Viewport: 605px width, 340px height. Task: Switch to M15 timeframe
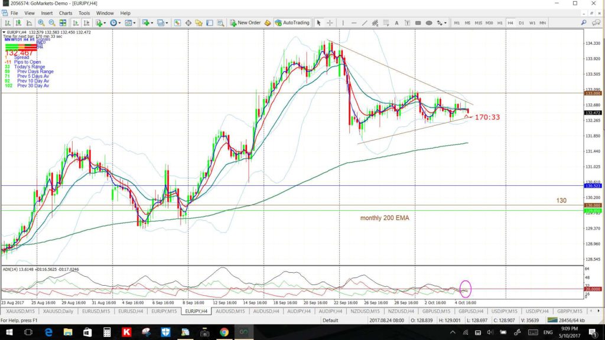coord(479,23)
